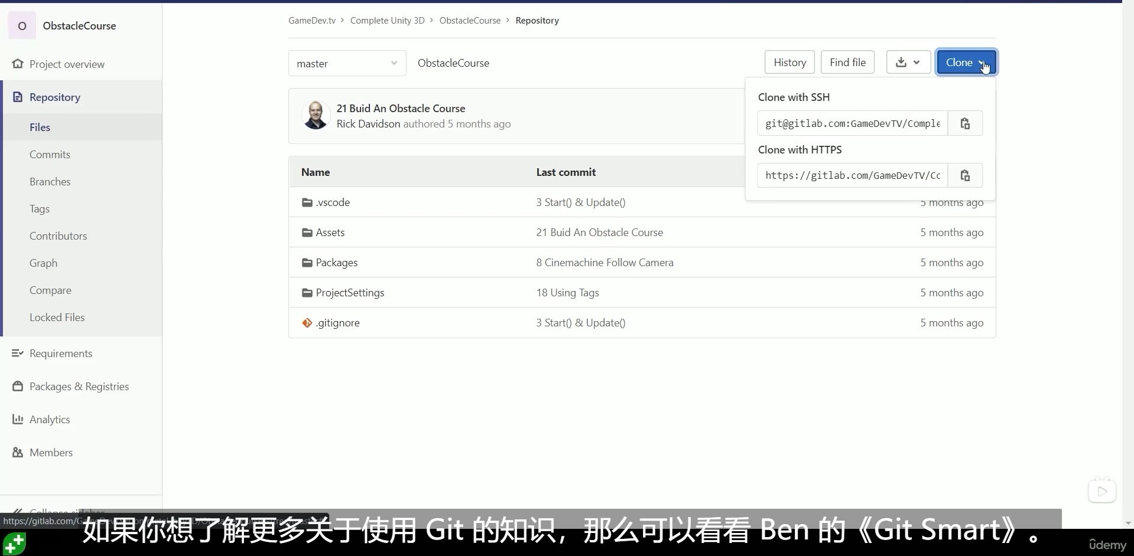Viewport: 1134px width, 556px height.
Task: Copy the SSH clone URL
Action: tap(965, 123)
